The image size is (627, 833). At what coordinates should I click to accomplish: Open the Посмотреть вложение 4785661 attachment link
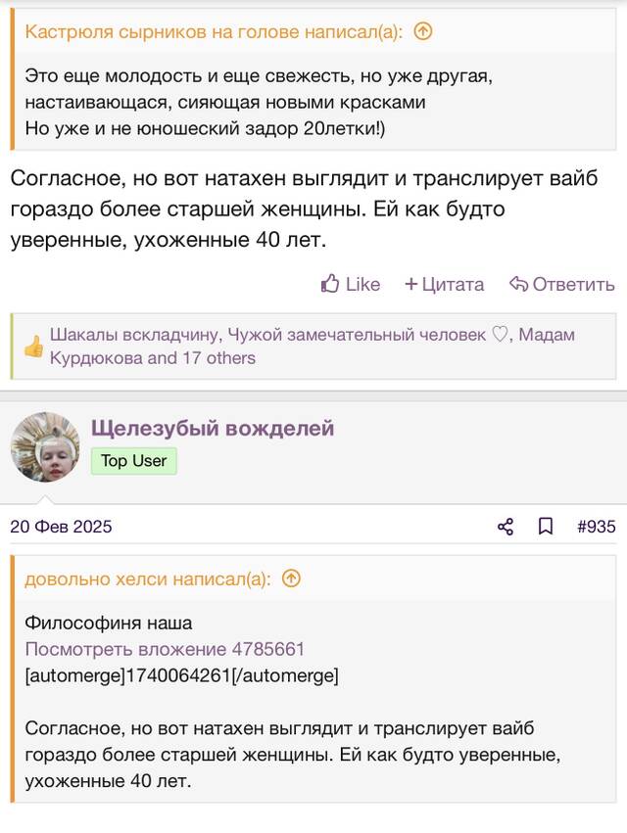point(165,649)
